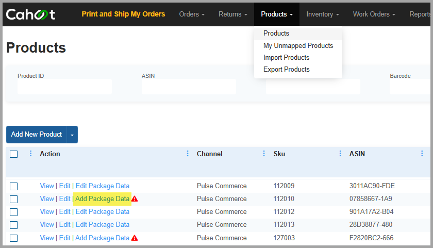Edit the product with Sku 112010
The image size is (433, 248).
(65, 199)
